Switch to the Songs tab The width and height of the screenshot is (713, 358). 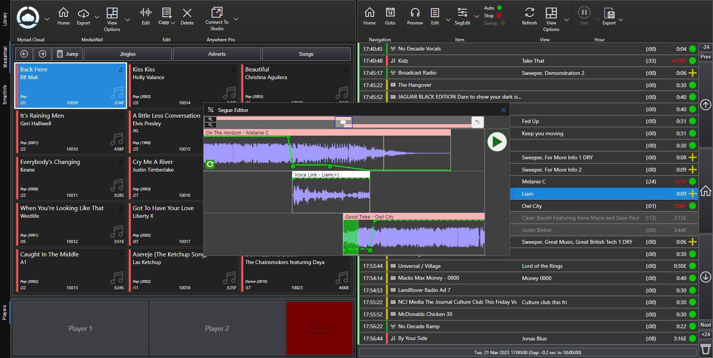click(306, 53)
